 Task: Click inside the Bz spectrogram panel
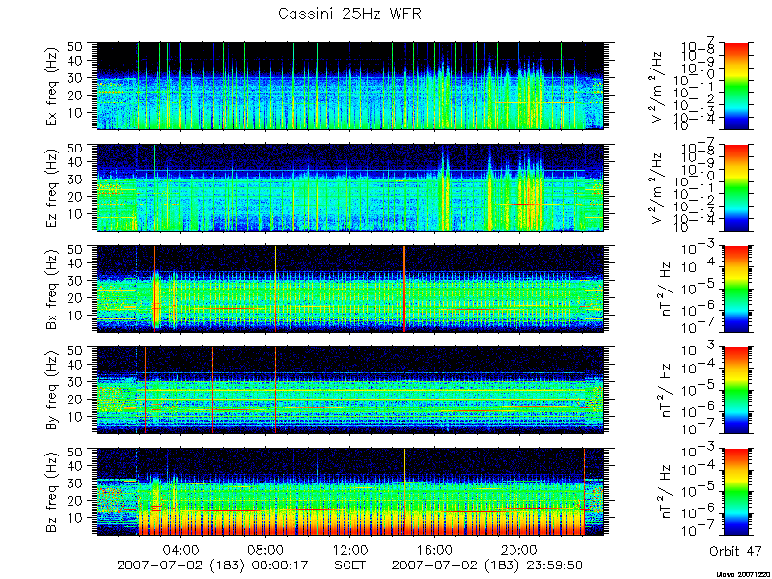coord(349,492)
